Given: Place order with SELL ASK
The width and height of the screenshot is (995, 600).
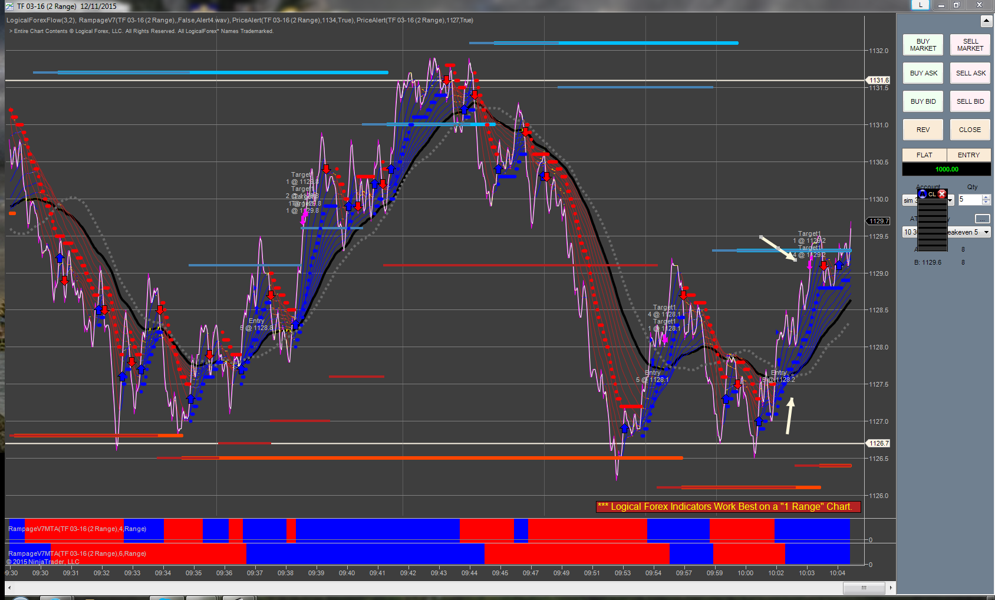Looking at the screenshot, I should tap(970, 73).
